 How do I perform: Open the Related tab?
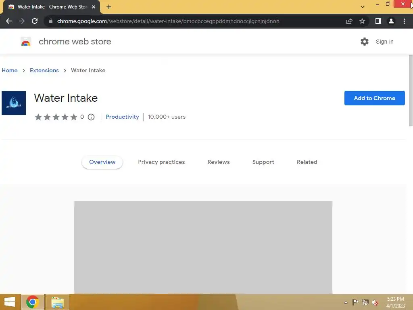click(x=307, y=162)
